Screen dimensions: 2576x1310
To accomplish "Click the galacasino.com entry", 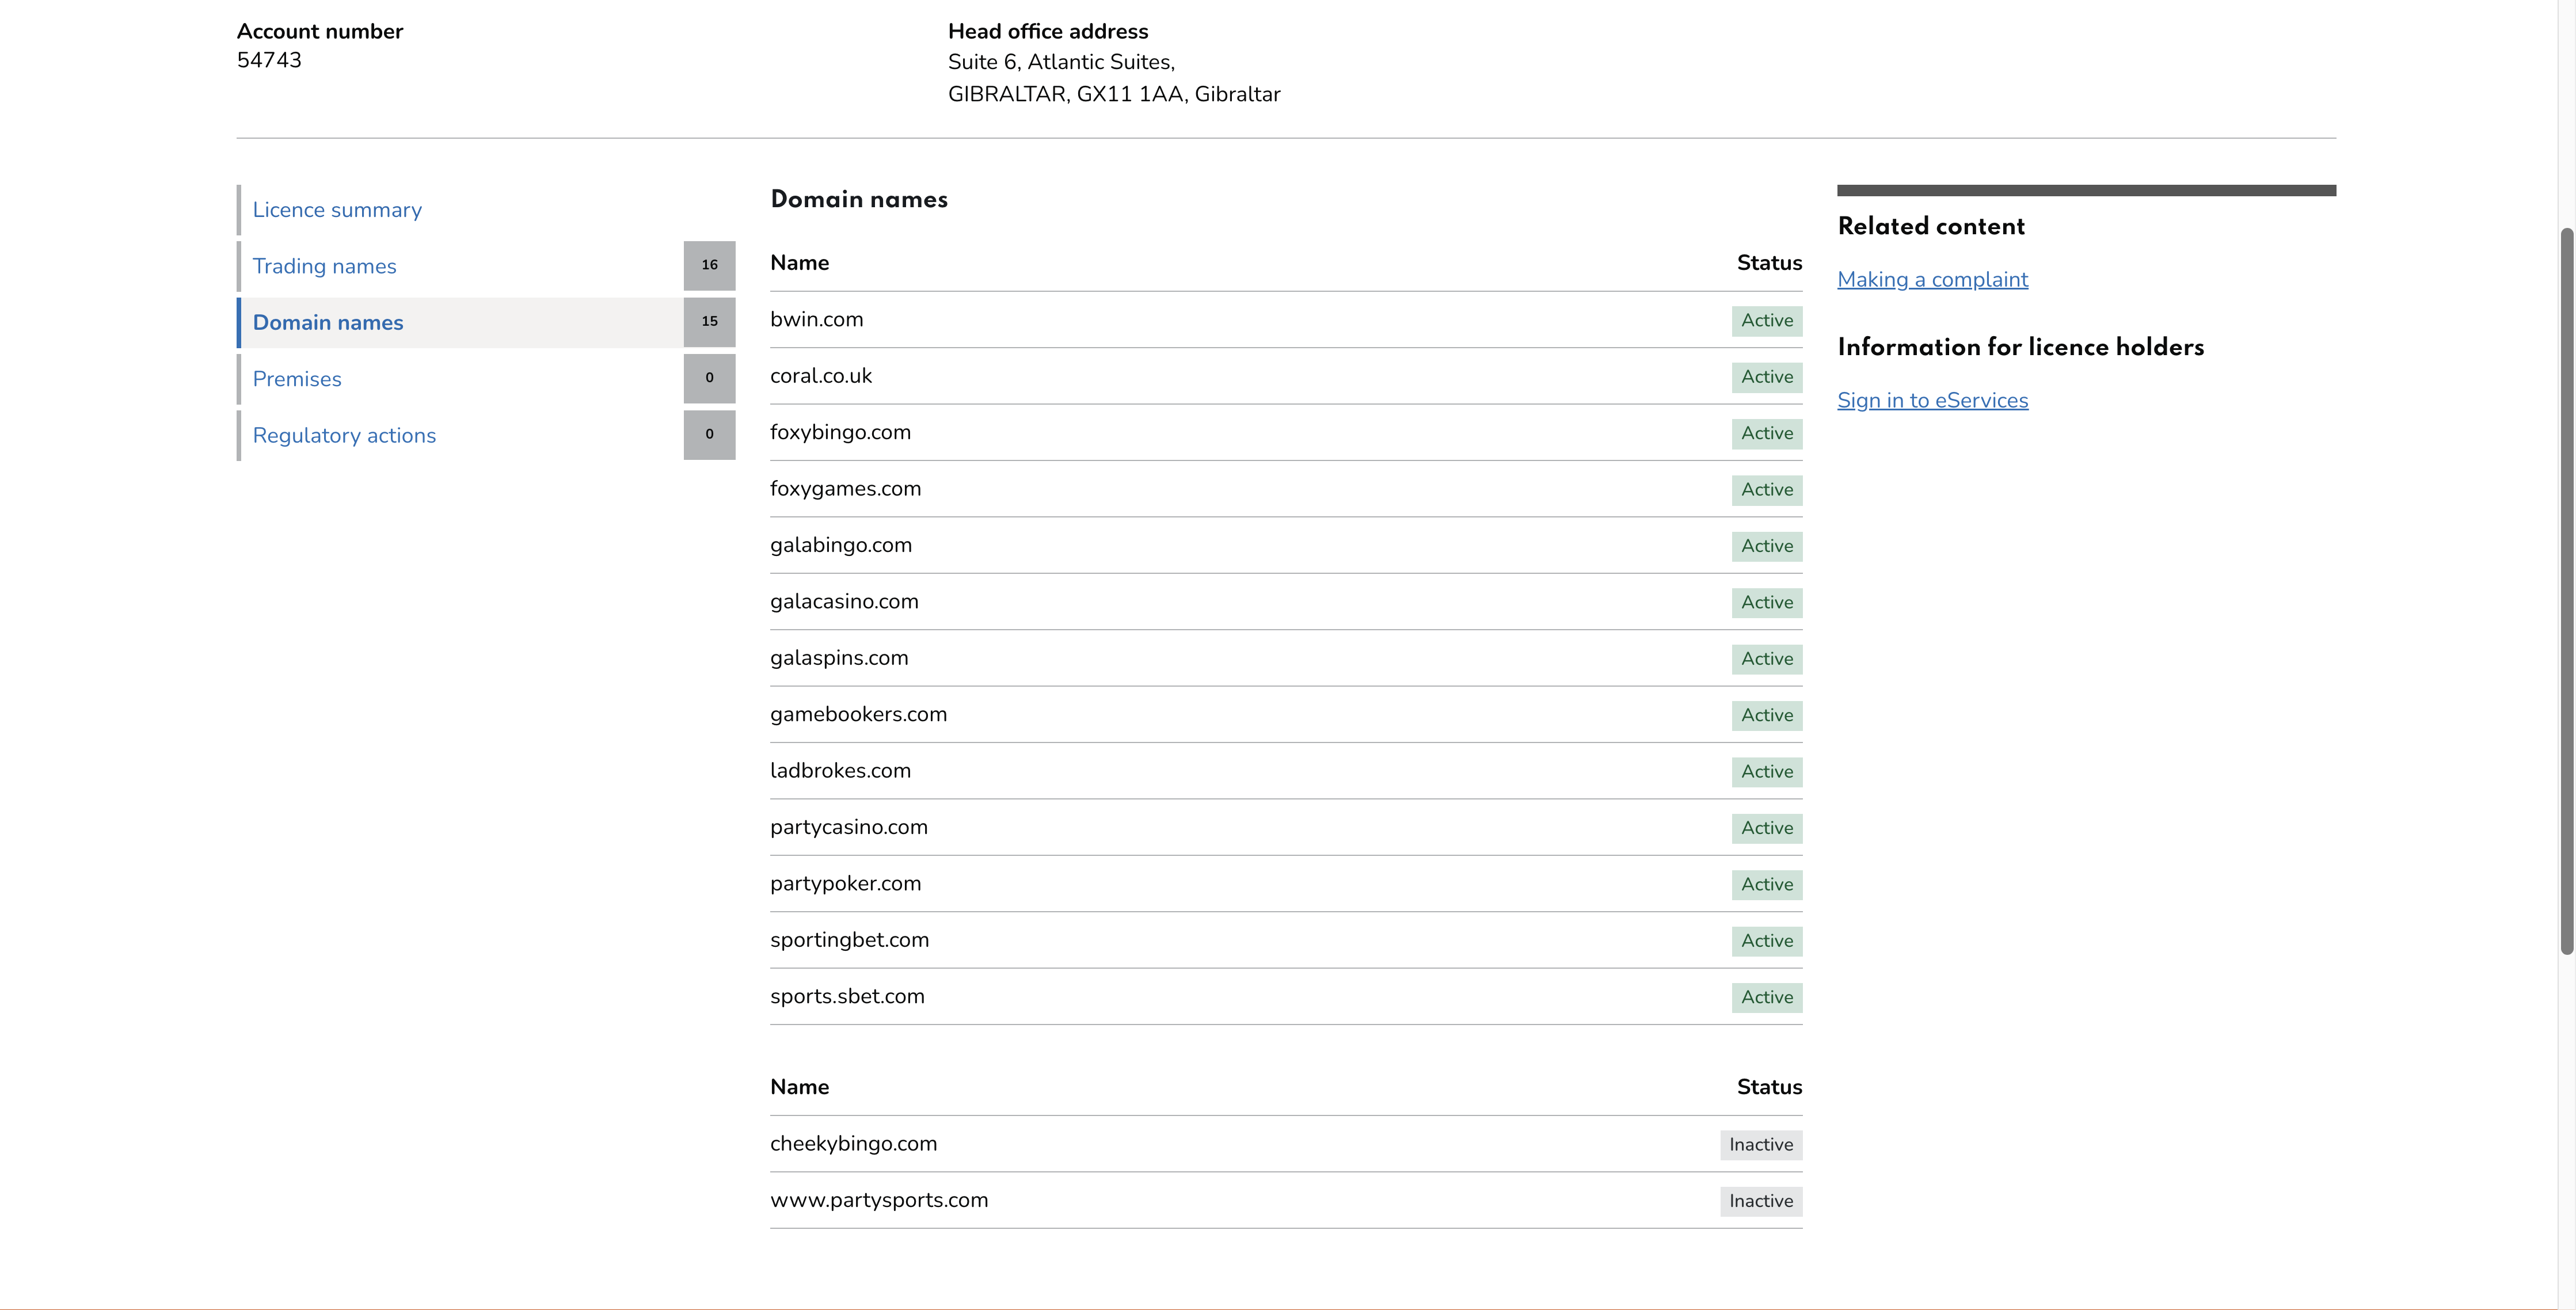I will tap(844, 602).
